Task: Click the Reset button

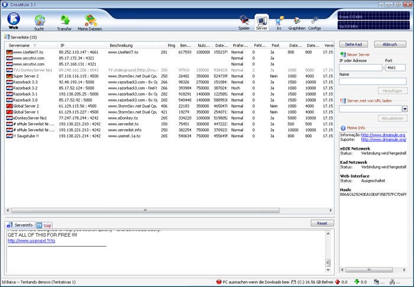Action: point(322,223)
